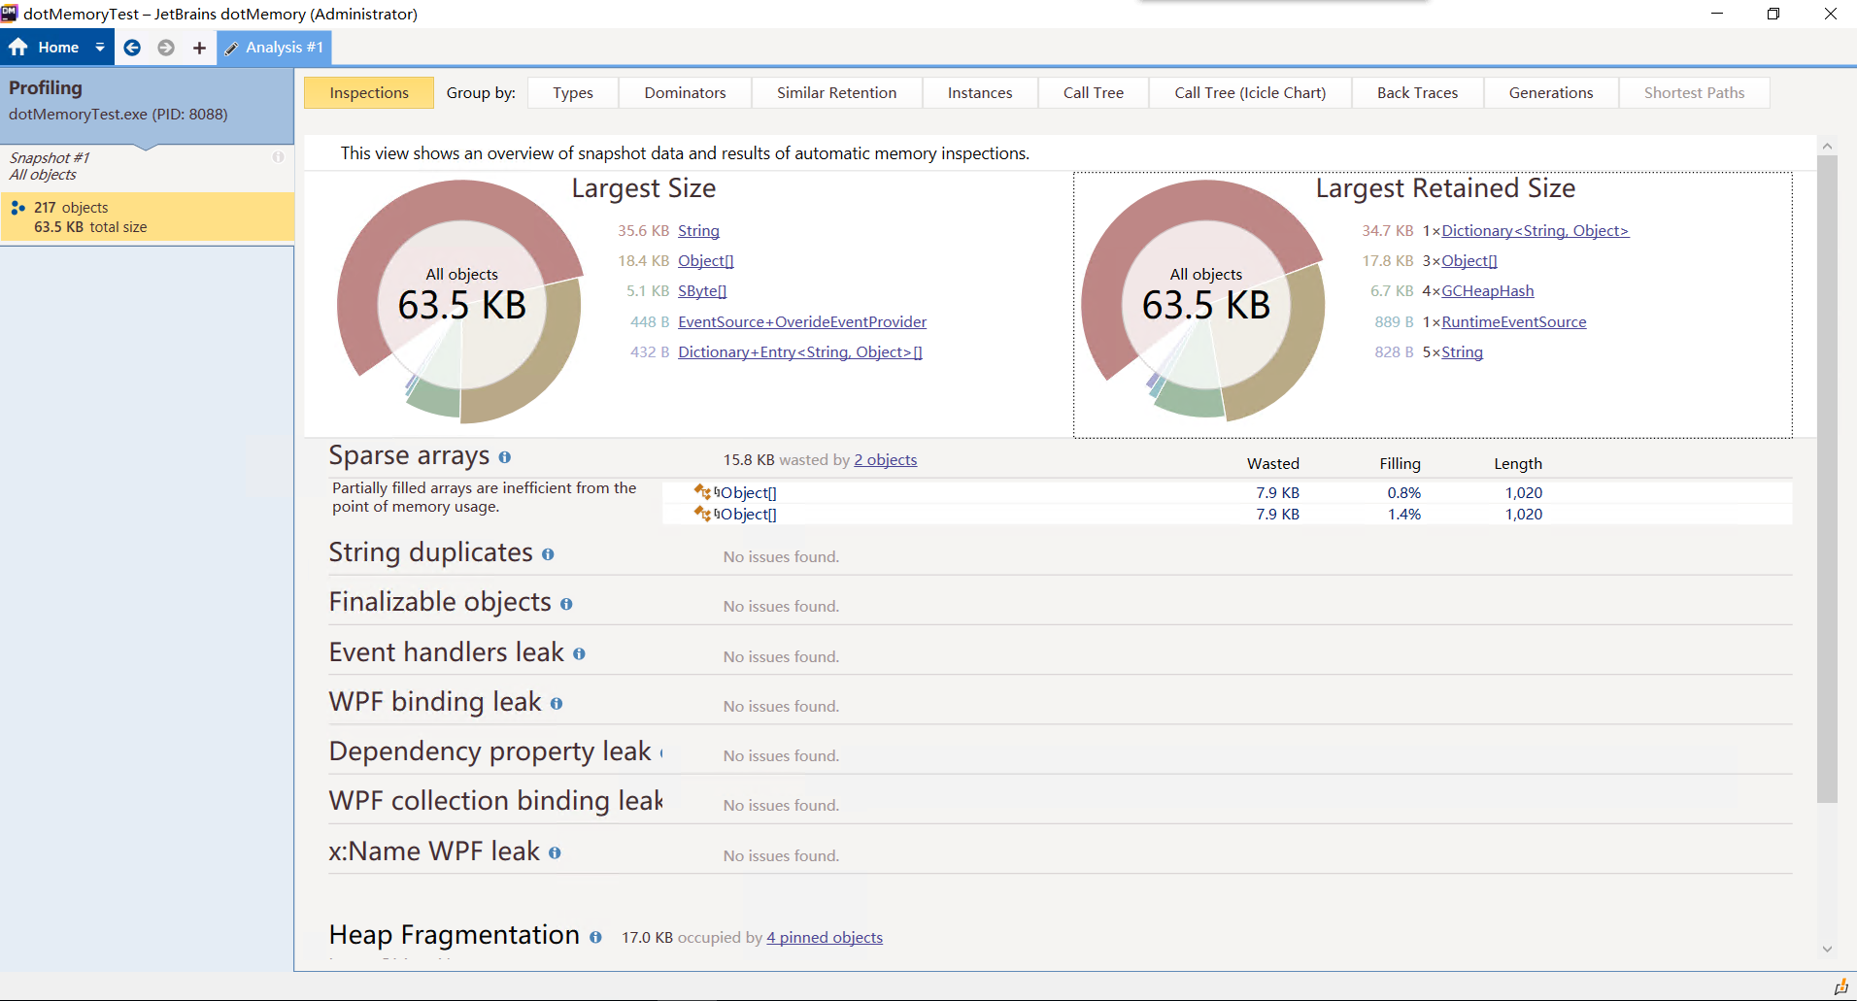Show info for Heap Fragmentation
This screenshot has height=1001, width=1857.
595,937
